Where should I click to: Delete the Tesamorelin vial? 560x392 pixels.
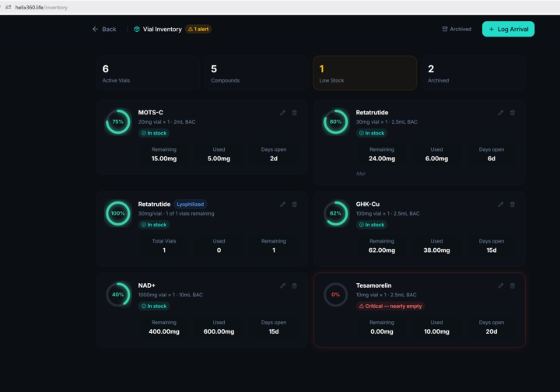(x=513, y=286)
